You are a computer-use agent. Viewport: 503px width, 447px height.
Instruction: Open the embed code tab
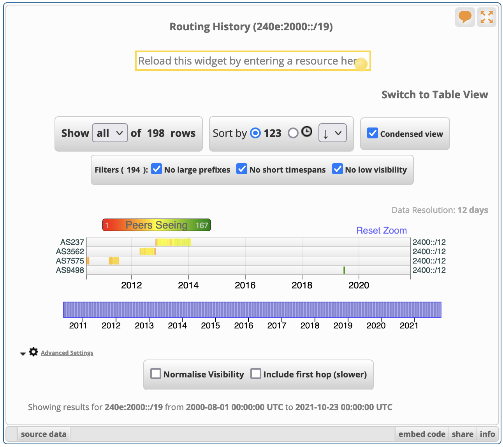tap(422, 434)
